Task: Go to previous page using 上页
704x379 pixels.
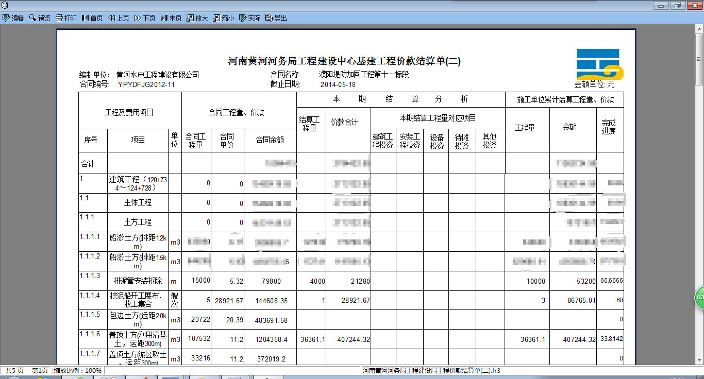Action: 119,18
